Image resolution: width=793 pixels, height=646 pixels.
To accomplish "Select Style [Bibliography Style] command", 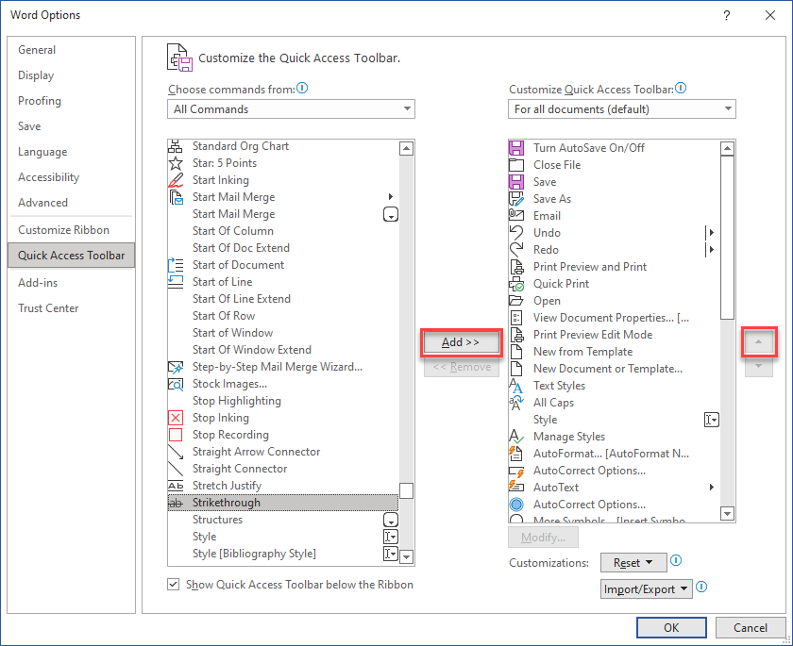I will (x=282, y=554).
